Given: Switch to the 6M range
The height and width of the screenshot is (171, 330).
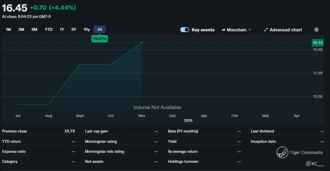Looking at the screenshot, I should tap(34, 30).
